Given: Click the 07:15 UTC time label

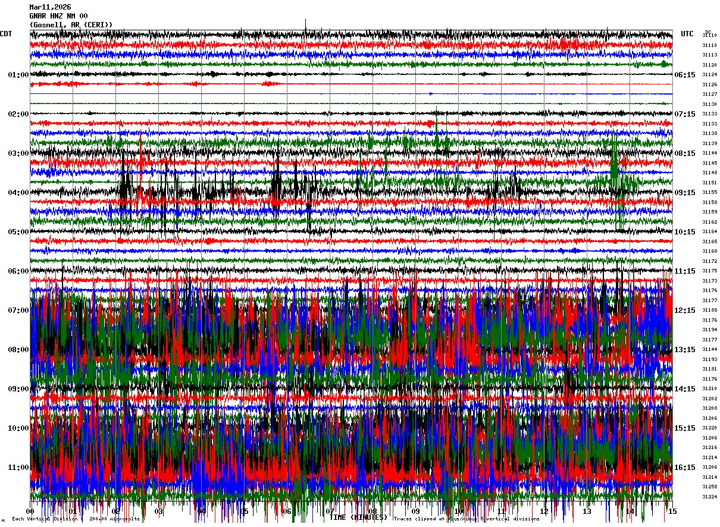Looking at the screenshot, I should click(x=685, y=114).
